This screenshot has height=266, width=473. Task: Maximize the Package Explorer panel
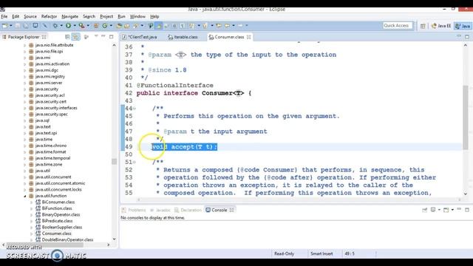[x=112, y=36]
